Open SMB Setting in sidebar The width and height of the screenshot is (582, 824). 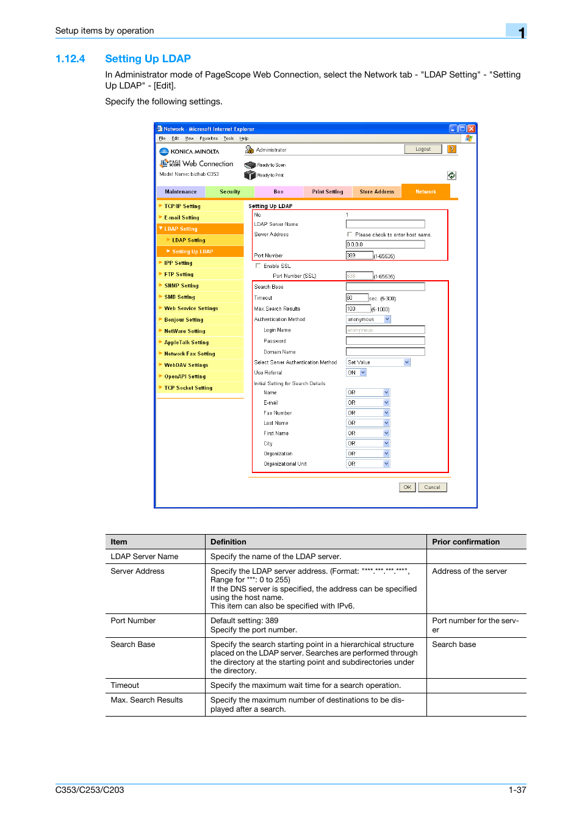pos(200,297)
